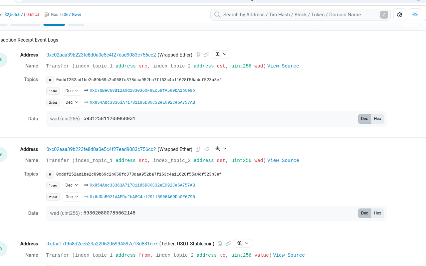Screen dimensions: 426x266
Task: Open Dec dropdown for dst 0x854Abc33363A
Action: [72, 102]
